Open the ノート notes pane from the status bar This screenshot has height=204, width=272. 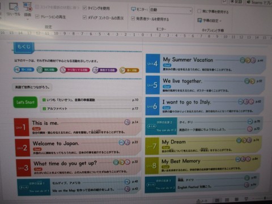[202, 201]
